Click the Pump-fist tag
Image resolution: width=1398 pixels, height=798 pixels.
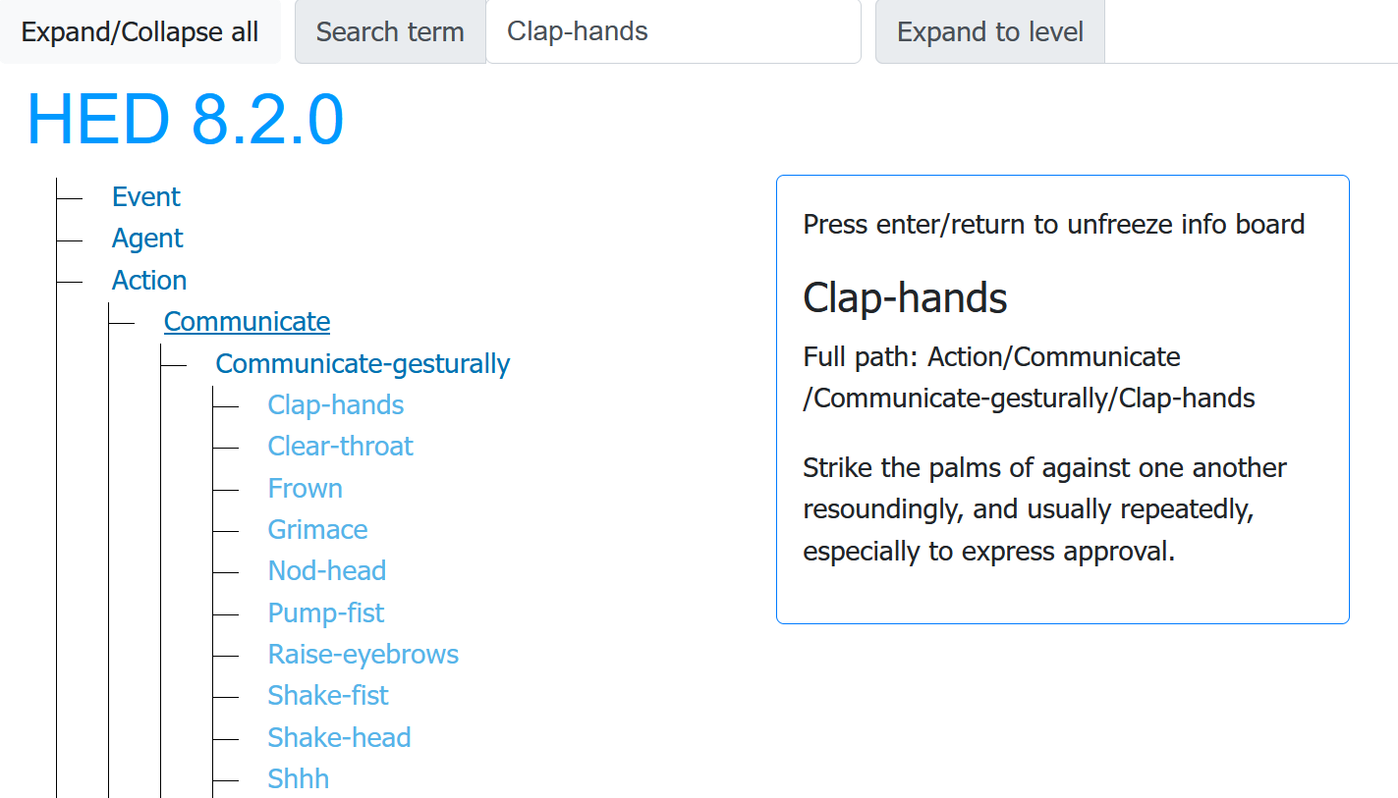[x=325, y=613]
